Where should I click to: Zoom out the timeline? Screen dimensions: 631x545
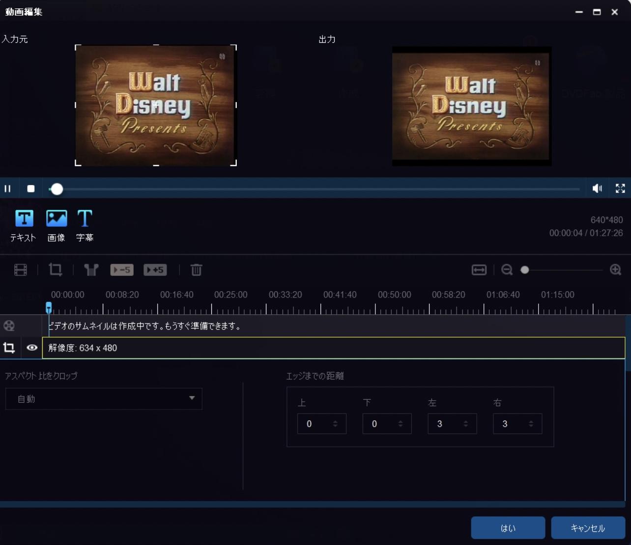507,270
